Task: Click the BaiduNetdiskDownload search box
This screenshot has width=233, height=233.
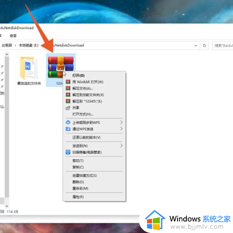Action: point(223,46)
